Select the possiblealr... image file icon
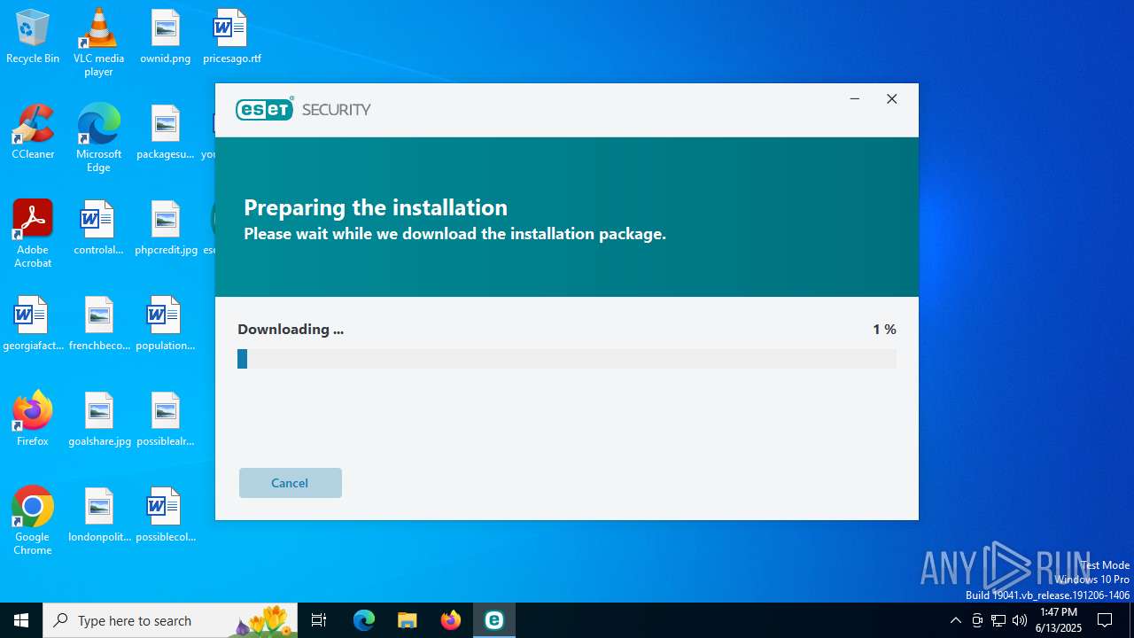The height and width of the screenshot is (638, 1134). point(166,420)
